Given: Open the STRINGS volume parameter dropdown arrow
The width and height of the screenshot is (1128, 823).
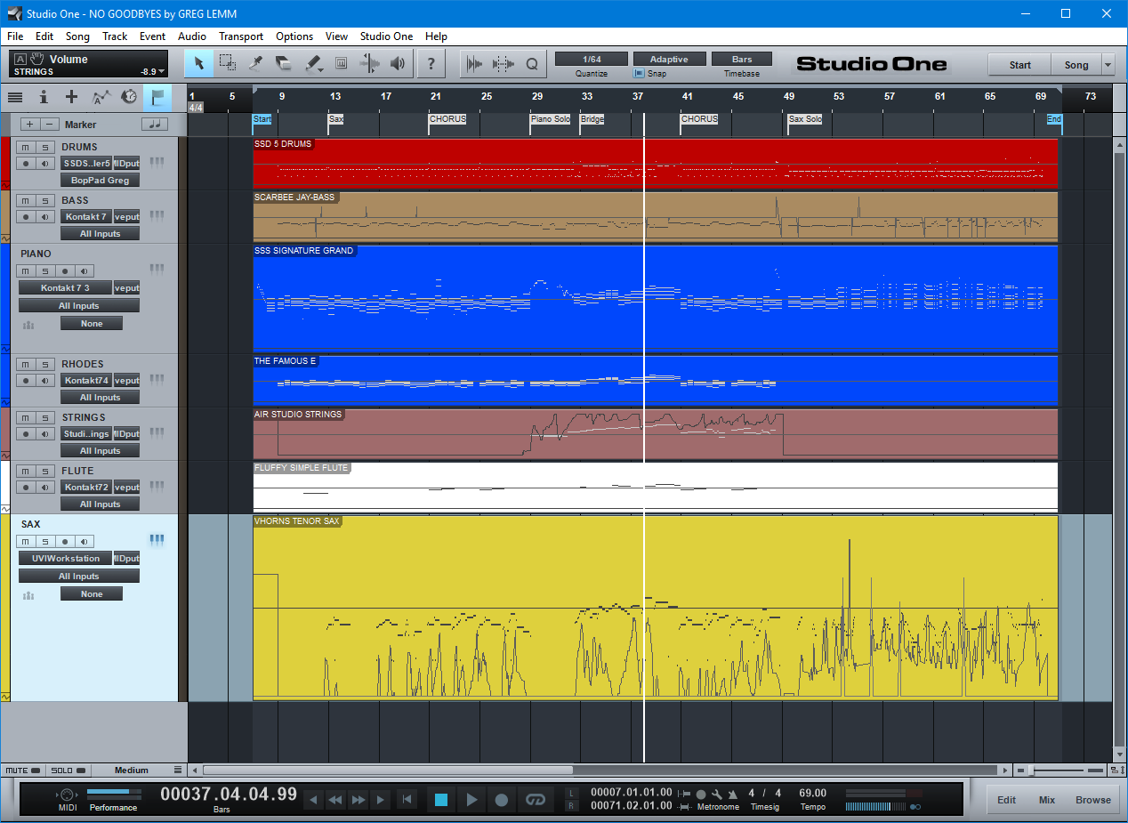Looking at the screenshot, I should click(164, 71).
